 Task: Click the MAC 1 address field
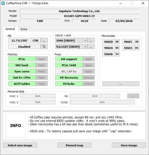pyautogui.click(x=38, y=96)
